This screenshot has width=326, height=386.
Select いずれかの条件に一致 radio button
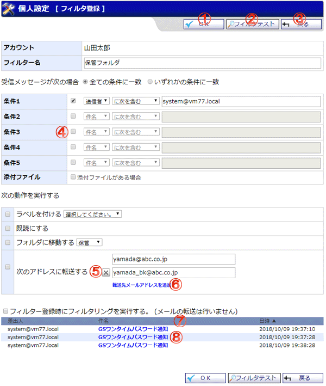[x=150, y=82]
